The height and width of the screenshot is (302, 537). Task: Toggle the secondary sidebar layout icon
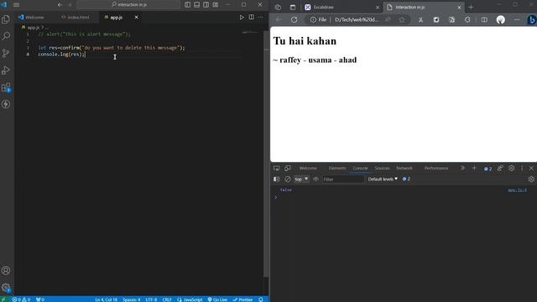coord(206,5)
